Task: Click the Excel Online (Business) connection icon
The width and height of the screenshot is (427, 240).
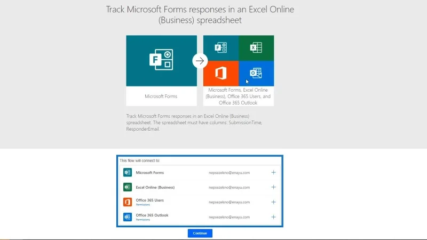Action: [x=128, y=187]
